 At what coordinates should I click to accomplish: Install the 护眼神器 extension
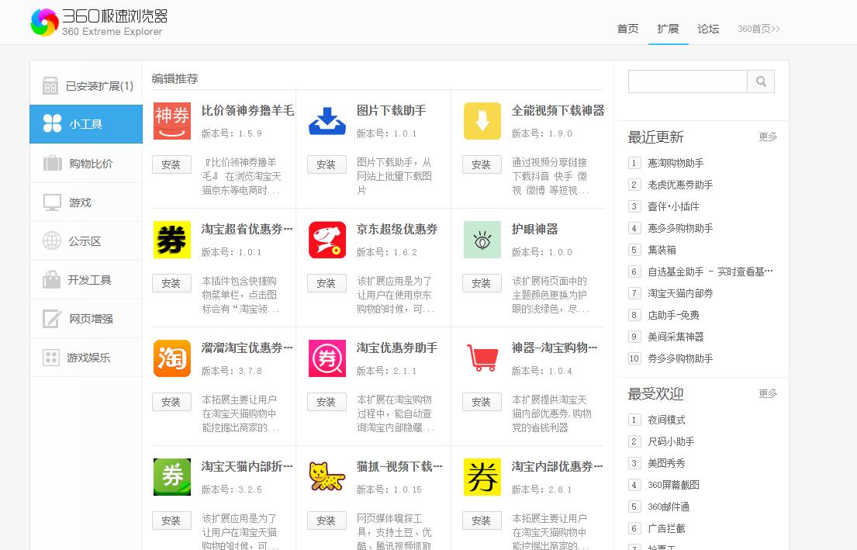pos(482,283)
